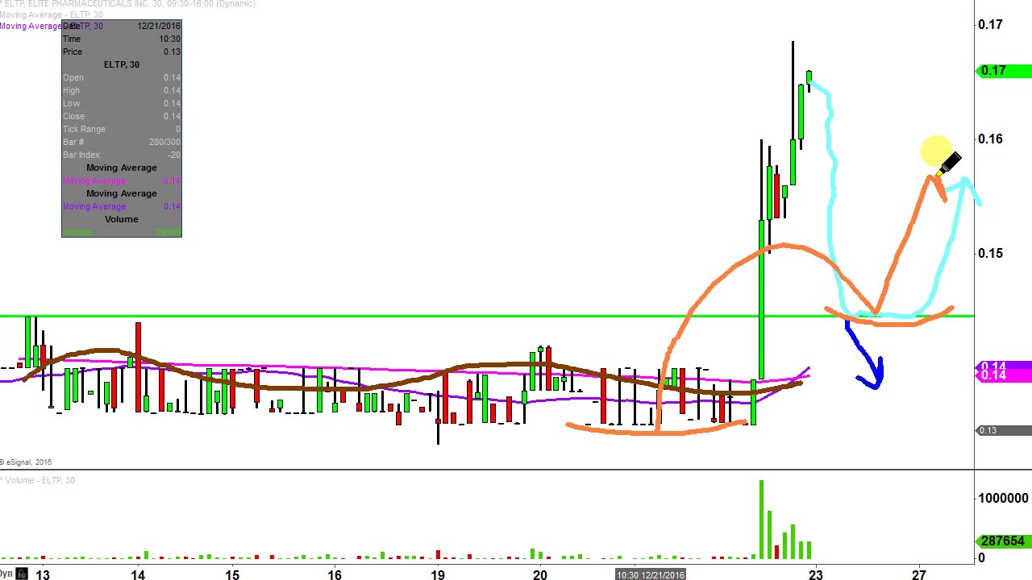Select the magenta Moving Average value row
The width and height of the screenshot is (1032, 580).
(122, 180)
